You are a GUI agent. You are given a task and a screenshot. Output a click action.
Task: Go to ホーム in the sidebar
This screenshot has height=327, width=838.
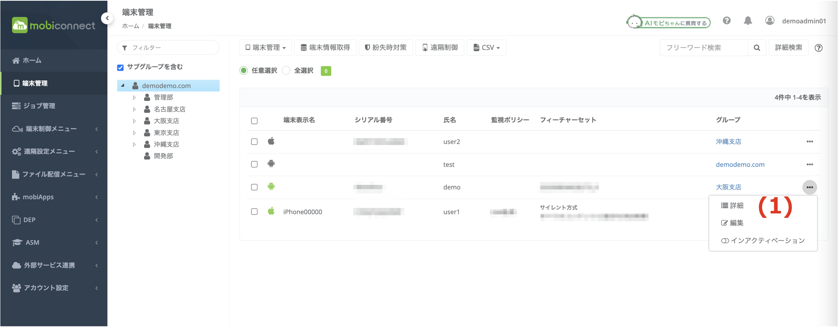[x=54, y=61]
